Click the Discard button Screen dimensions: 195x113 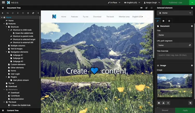tap(165, 110)
